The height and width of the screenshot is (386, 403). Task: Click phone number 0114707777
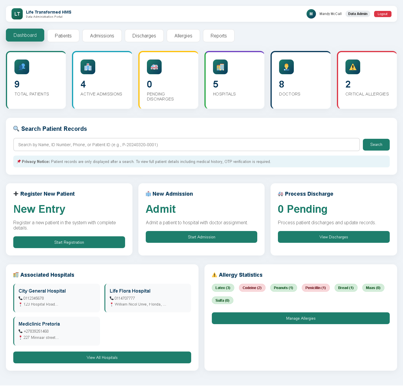click(125, 298)
